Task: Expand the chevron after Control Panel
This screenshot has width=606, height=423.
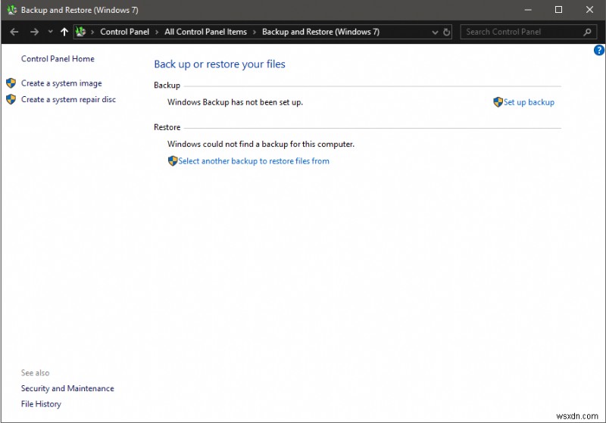Action: pyautogui.click(x=157, y=32)
